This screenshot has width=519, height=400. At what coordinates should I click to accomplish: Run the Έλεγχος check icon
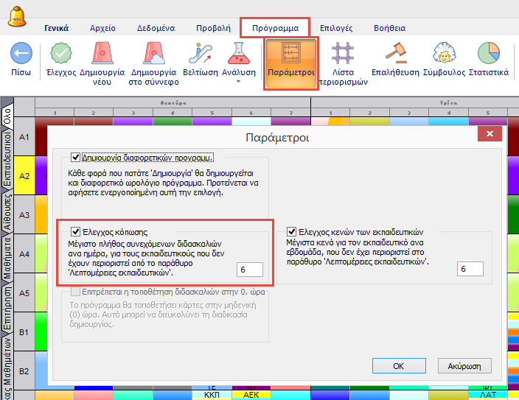(x=62, y=54)
